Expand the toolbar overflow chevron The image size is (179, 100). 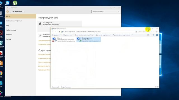coord(132,35)
